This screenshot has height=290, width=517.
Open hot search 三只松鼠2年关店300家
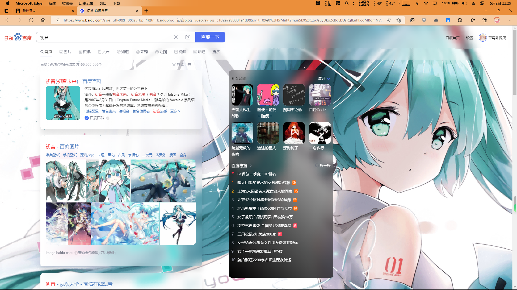point(257,234)
